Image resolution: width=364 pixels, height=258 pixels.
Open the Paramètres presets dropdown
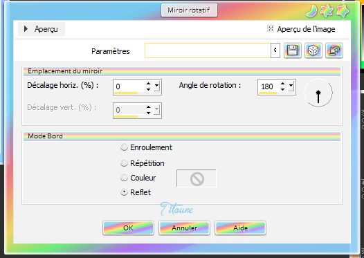point(275,50)
